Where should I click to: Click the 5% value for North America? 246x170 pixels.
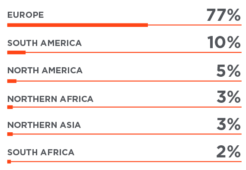[228, 71]
